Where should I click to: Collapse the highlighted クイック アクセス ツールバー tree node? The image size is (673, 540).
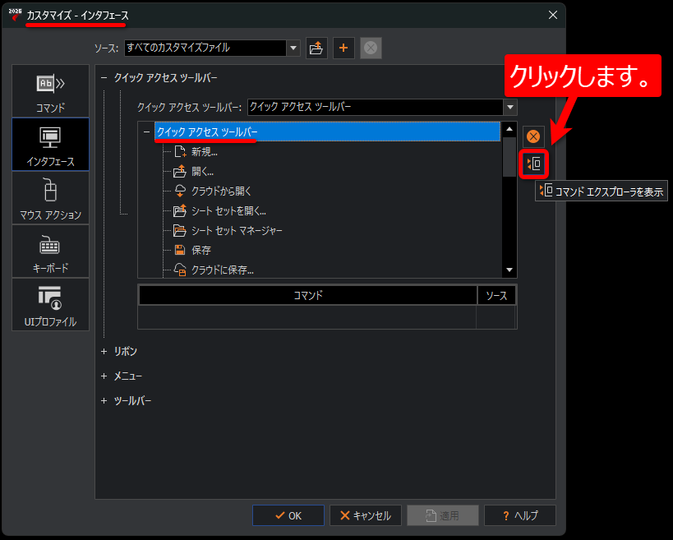point(147,132)
